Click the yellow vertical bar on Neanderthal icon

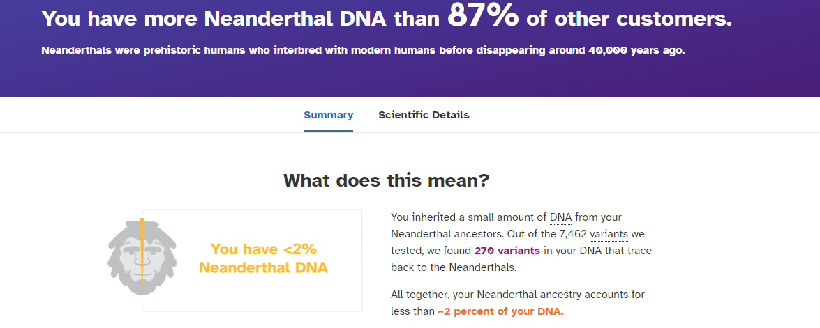point(142,256)
